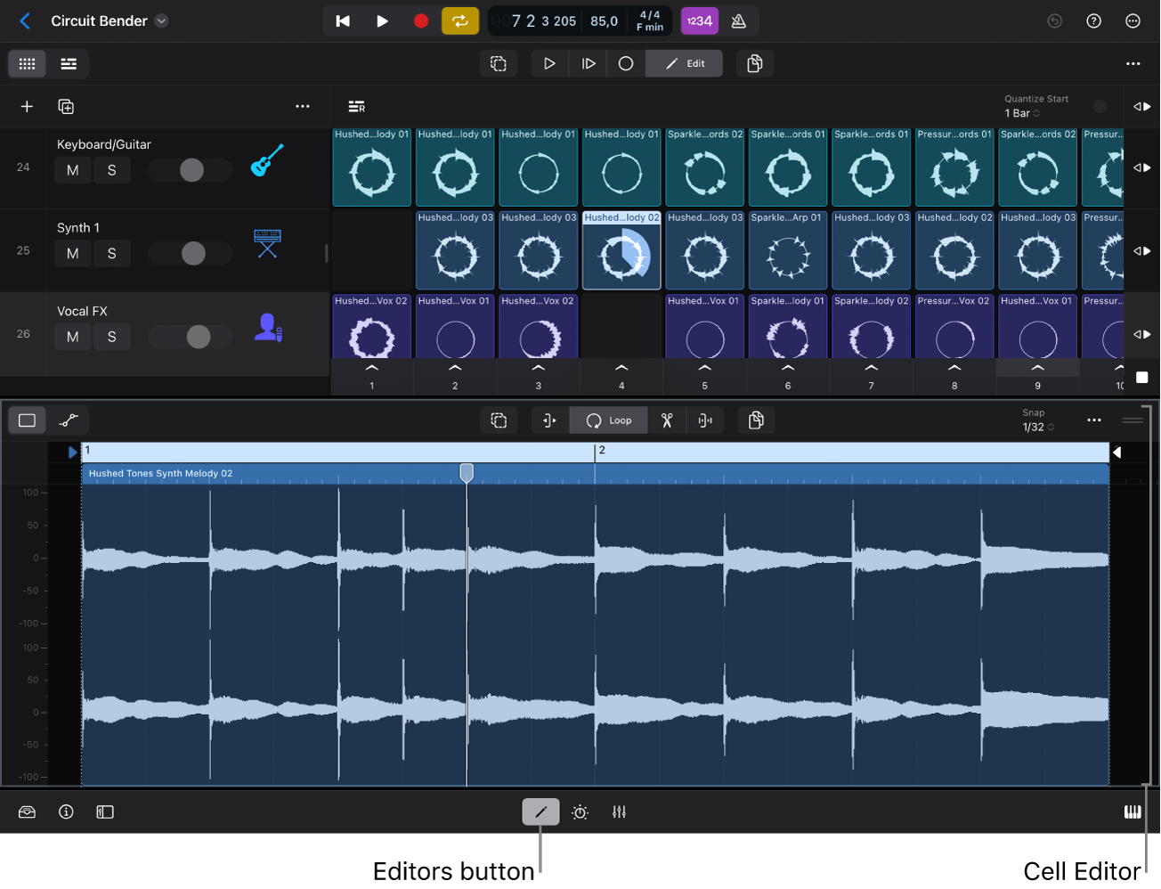
Task: Open the Mixer using the faders icon
Action: coord(619,812)
